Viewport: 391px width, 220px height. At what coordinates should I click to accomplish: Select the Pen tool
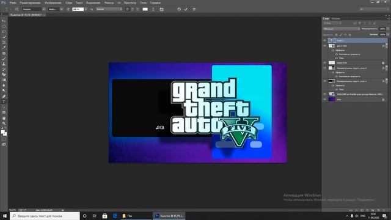tap(4, 97)
